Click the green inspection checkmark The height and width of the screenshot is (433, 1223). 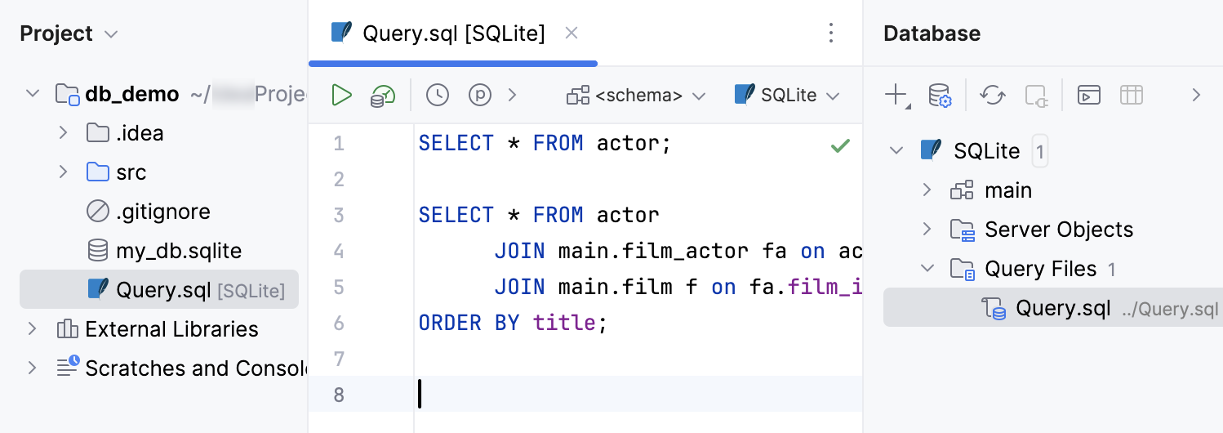coord(839,145)
